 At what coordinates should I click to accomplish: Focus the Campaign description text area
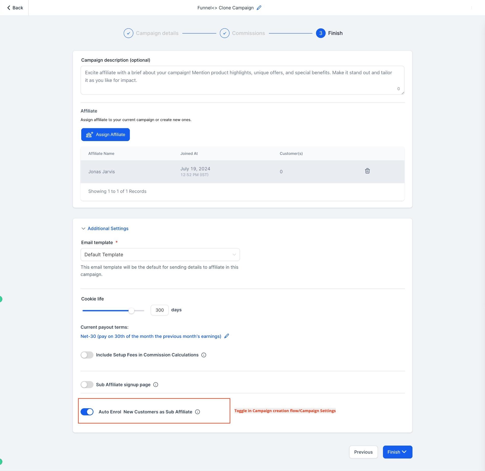point(242,80)
